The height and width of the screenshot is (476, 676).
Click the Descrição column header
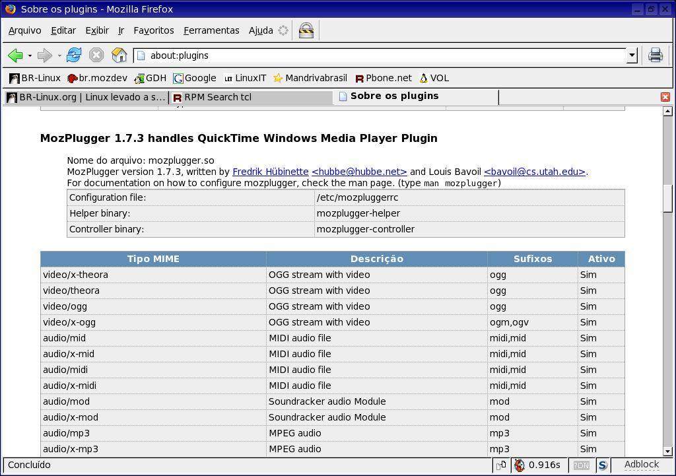377,259
